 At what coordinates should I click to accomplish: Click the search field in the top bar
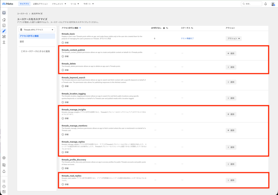pyautogui.click(x=252, y=4)
